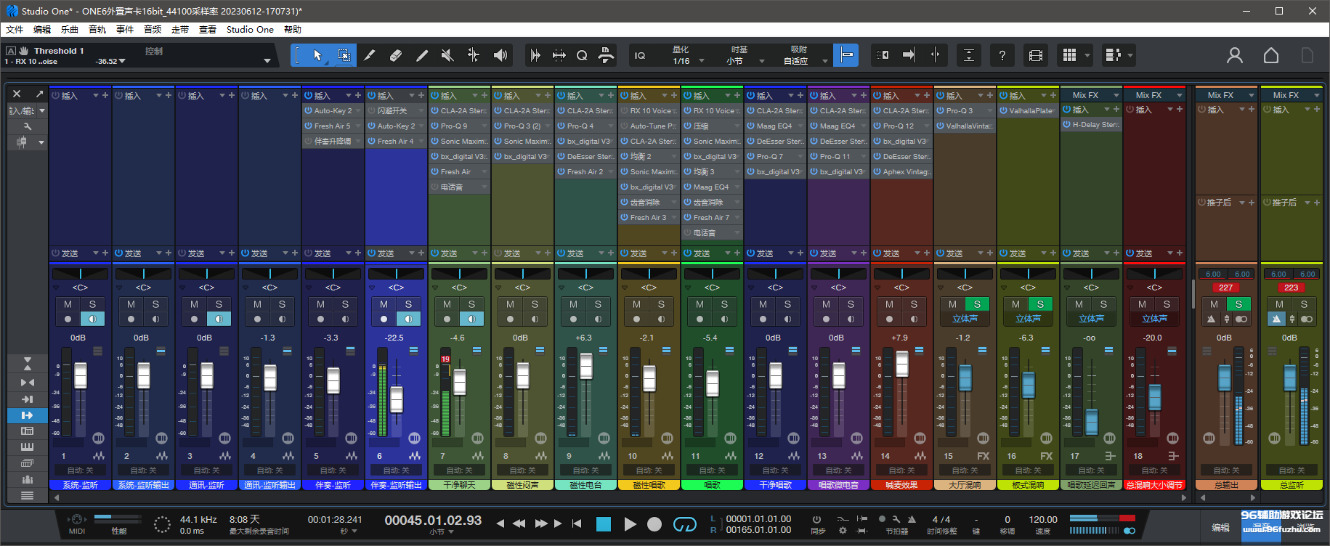Open the arrow beside the grid view icon

point(1087,55)
